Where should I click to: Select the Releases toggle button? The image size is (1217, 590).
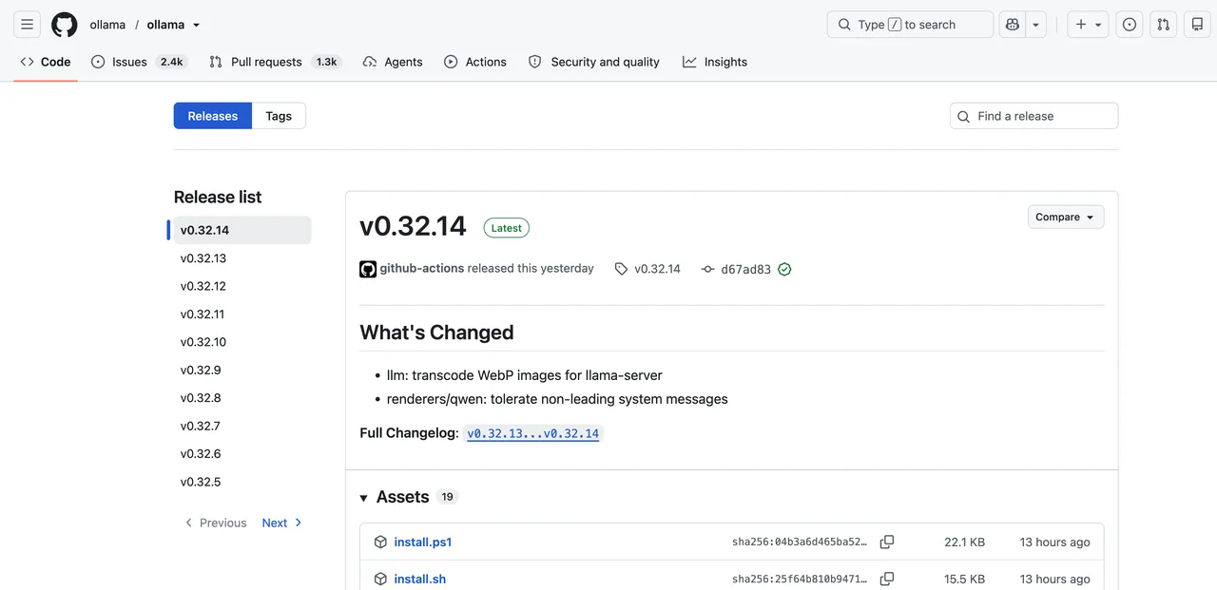click(213, 116)
